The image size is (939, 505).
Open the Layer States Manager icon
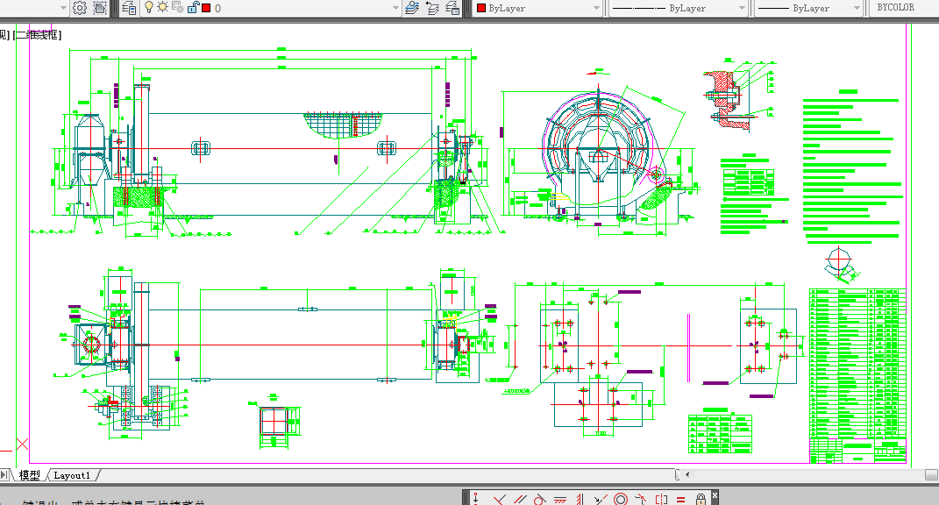(452, 8)
